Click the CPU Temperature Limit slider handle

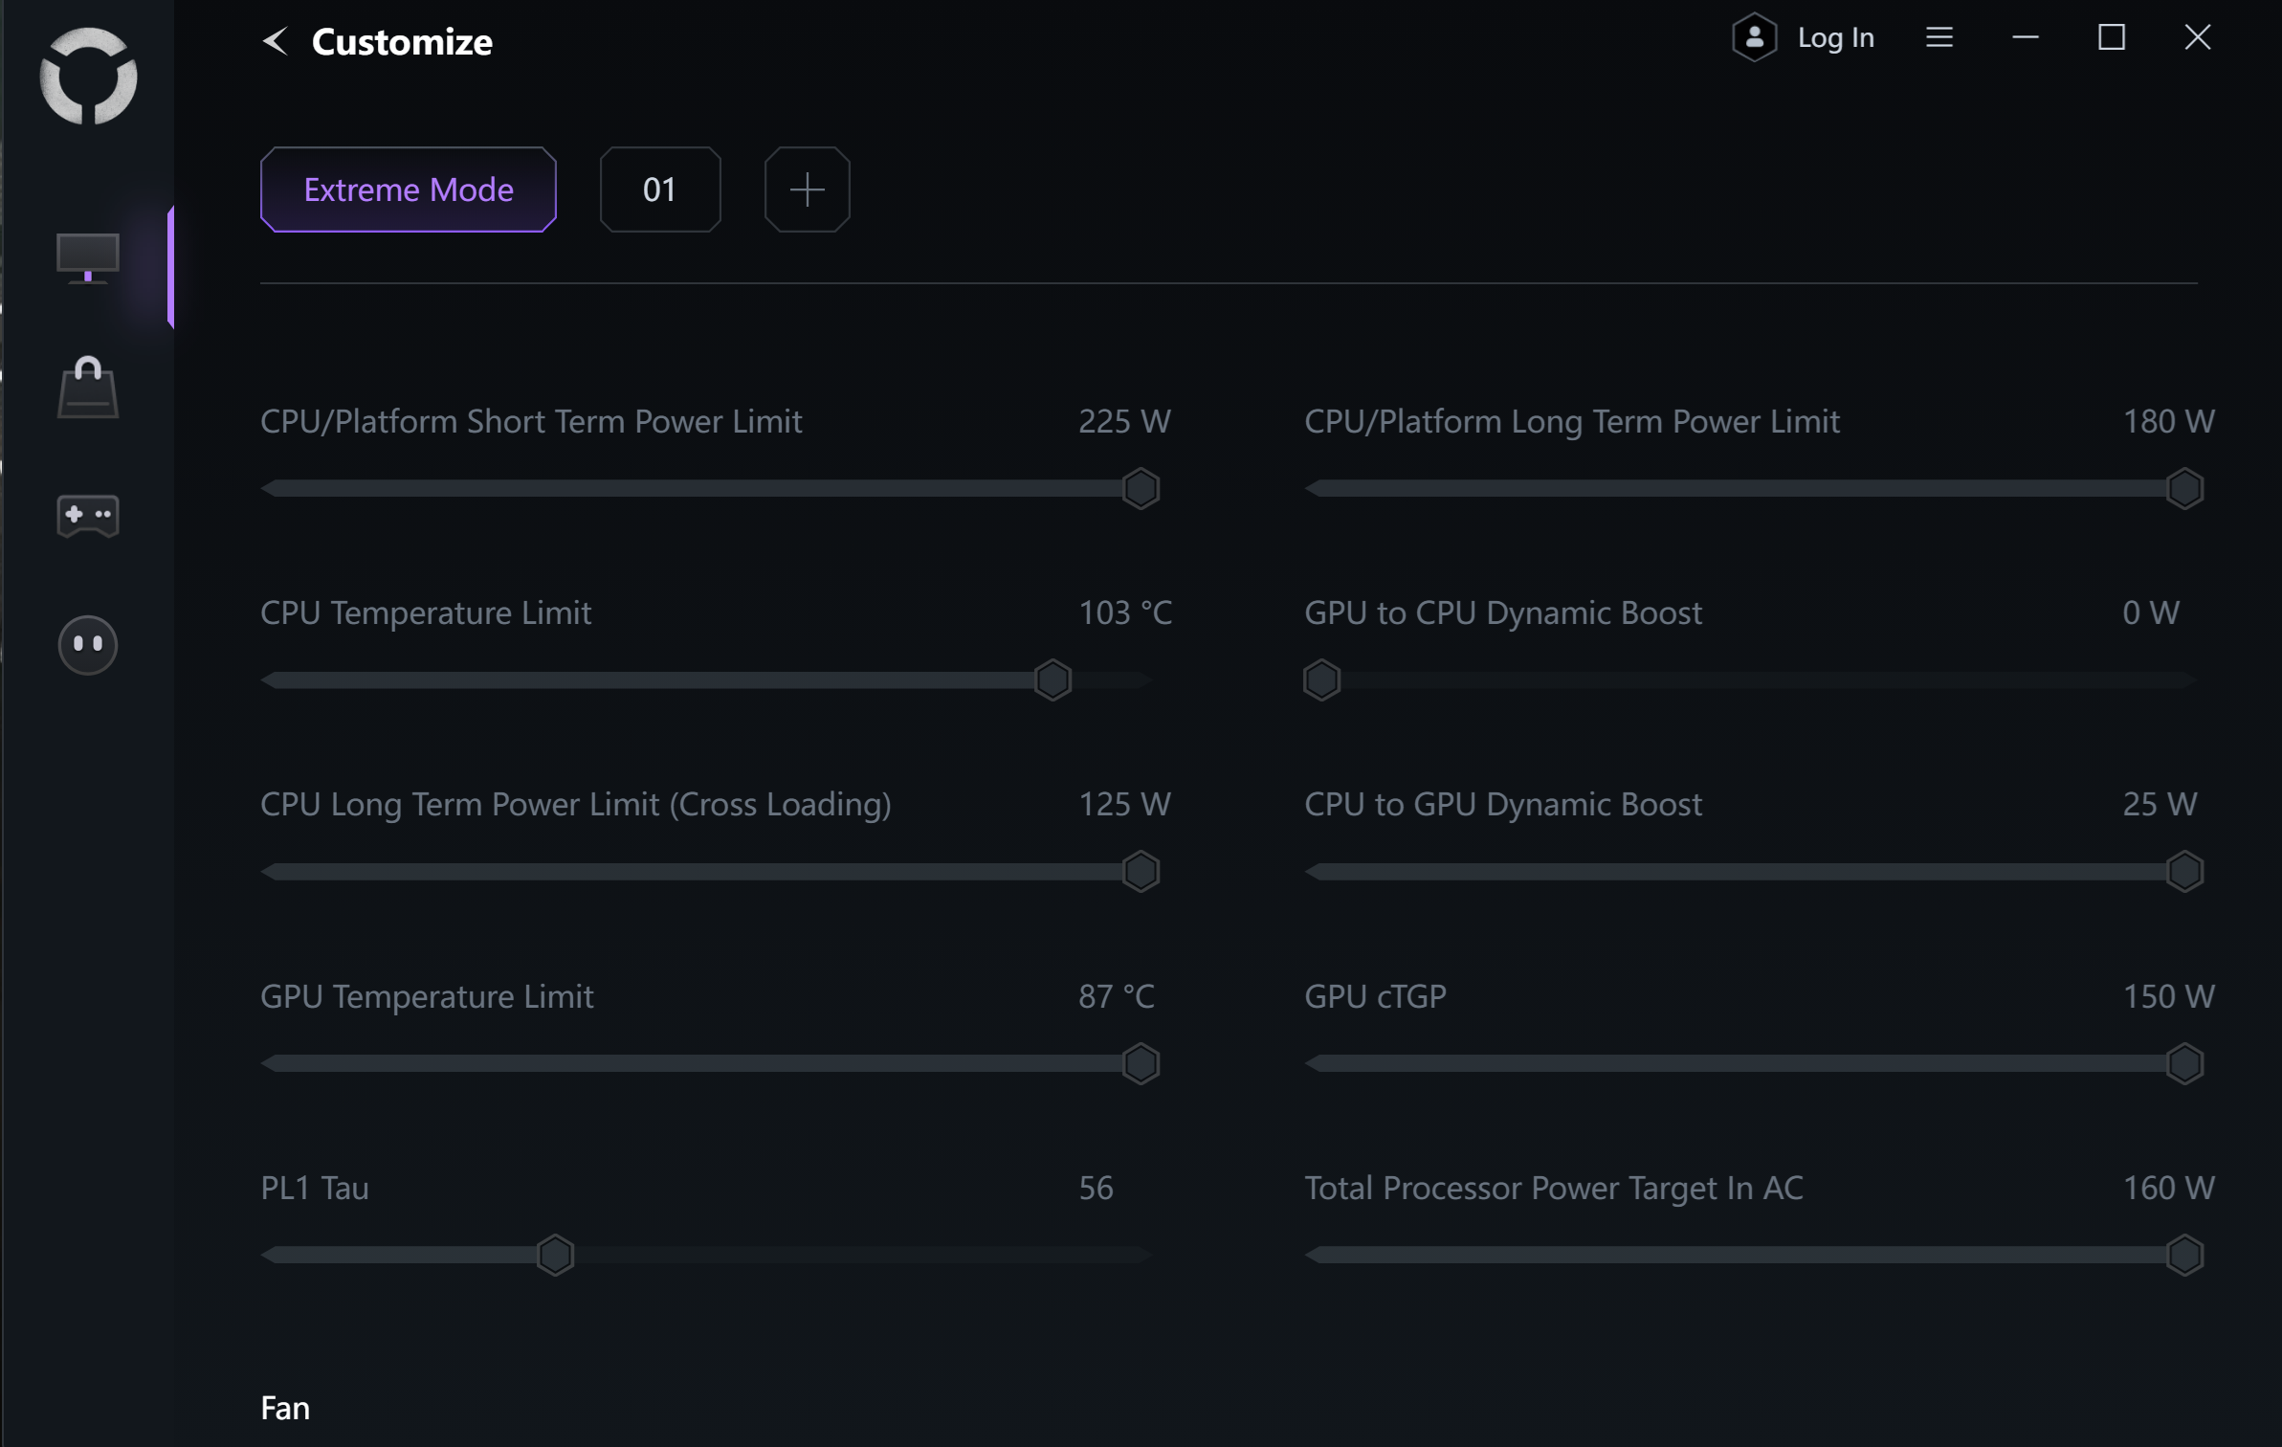click(1052, 680)
